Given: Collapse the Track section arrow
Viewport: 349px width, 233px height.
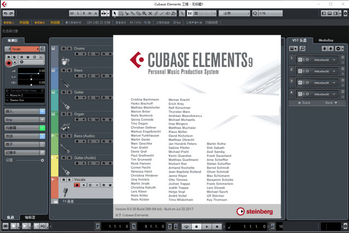Looking at the screenshot, I should [299, 102].
